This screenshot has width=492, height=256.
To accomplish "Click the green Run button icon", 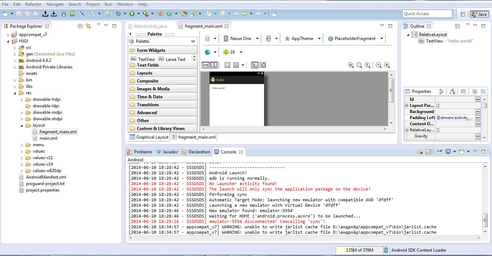I will tap(132, 14).
